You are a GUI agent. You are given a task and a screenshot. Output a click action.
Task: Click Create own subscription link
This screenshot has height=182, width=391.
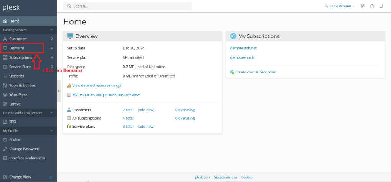click(255, 72)
